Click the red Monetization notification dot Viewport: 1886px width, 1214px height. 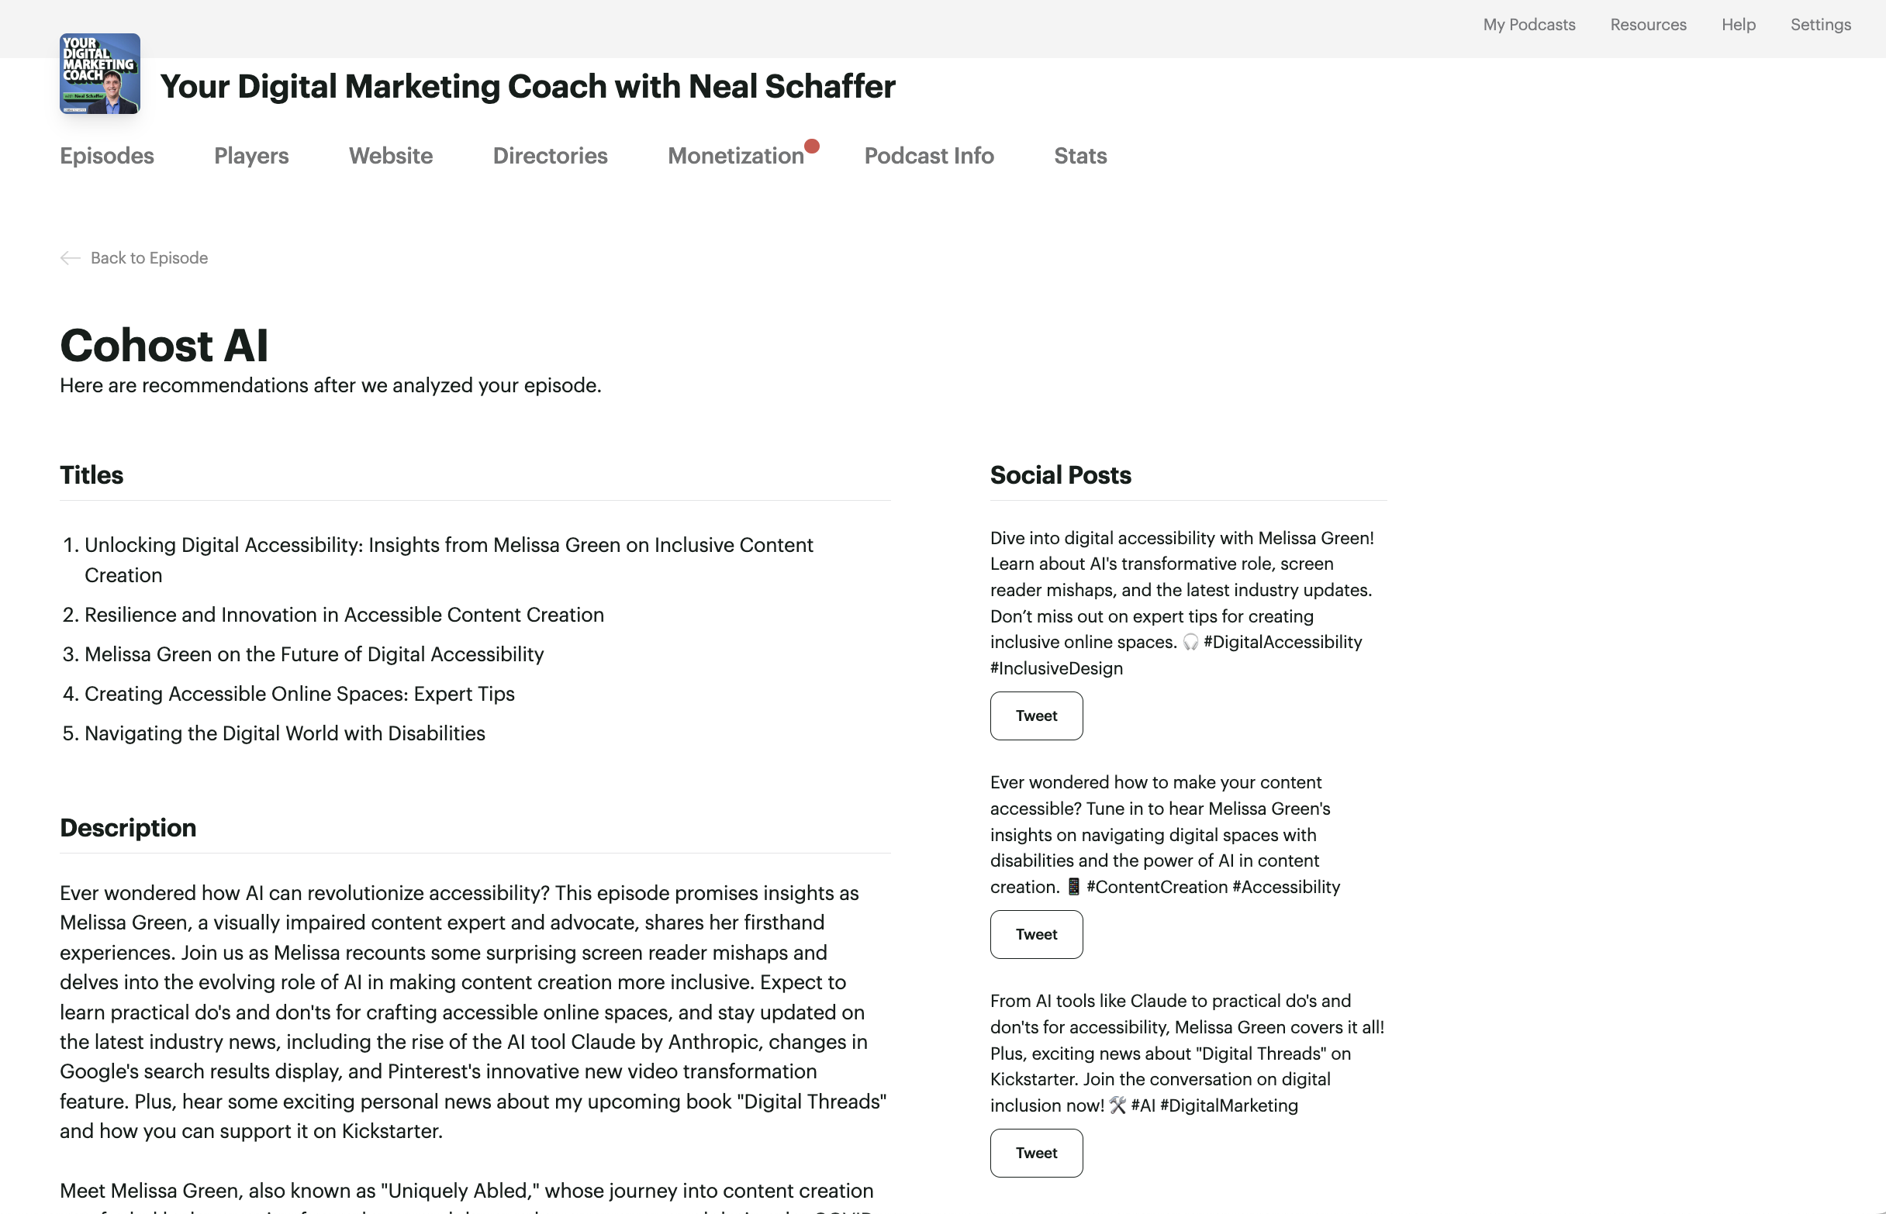[x=811, y=146]
